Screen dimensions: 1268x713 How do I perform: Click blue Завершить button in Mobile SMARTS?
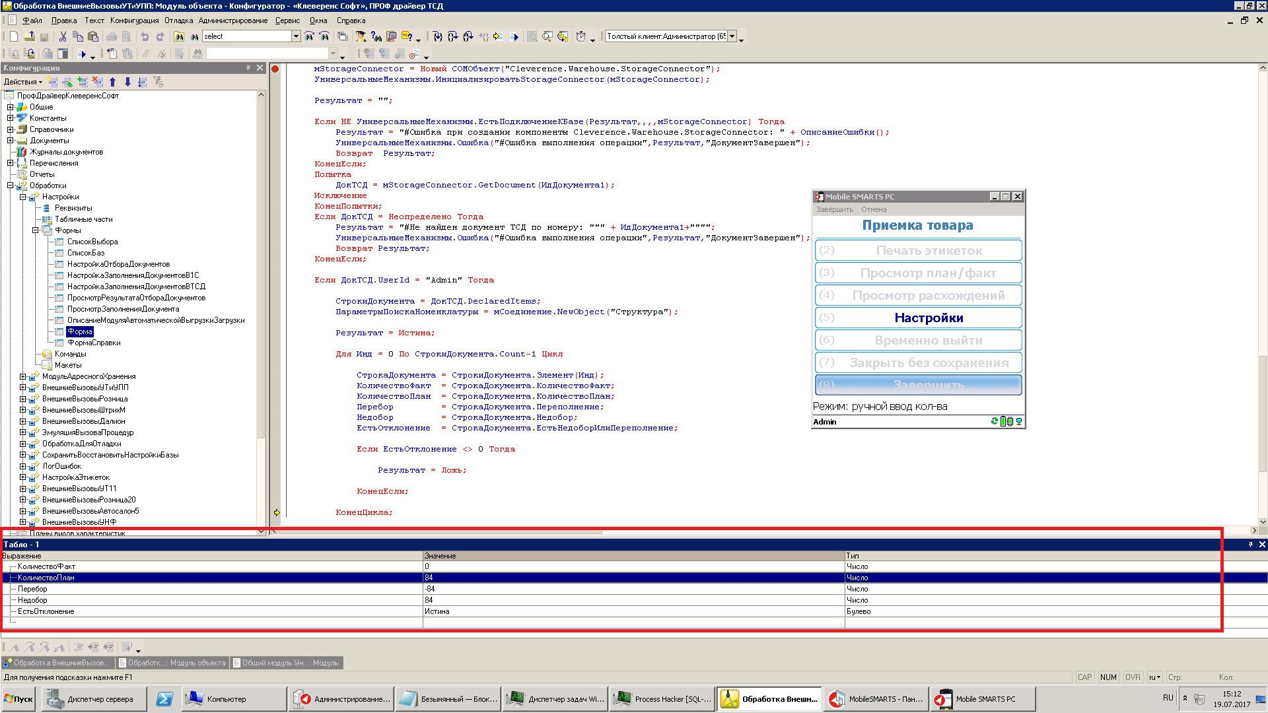(x=919, y=384)
